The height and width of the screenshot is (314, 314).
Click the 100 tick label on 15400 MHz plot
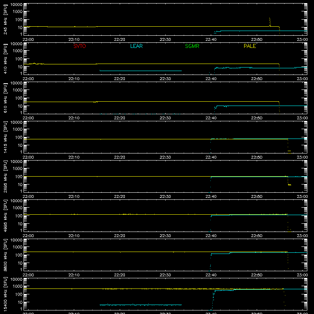click(19, 294)
